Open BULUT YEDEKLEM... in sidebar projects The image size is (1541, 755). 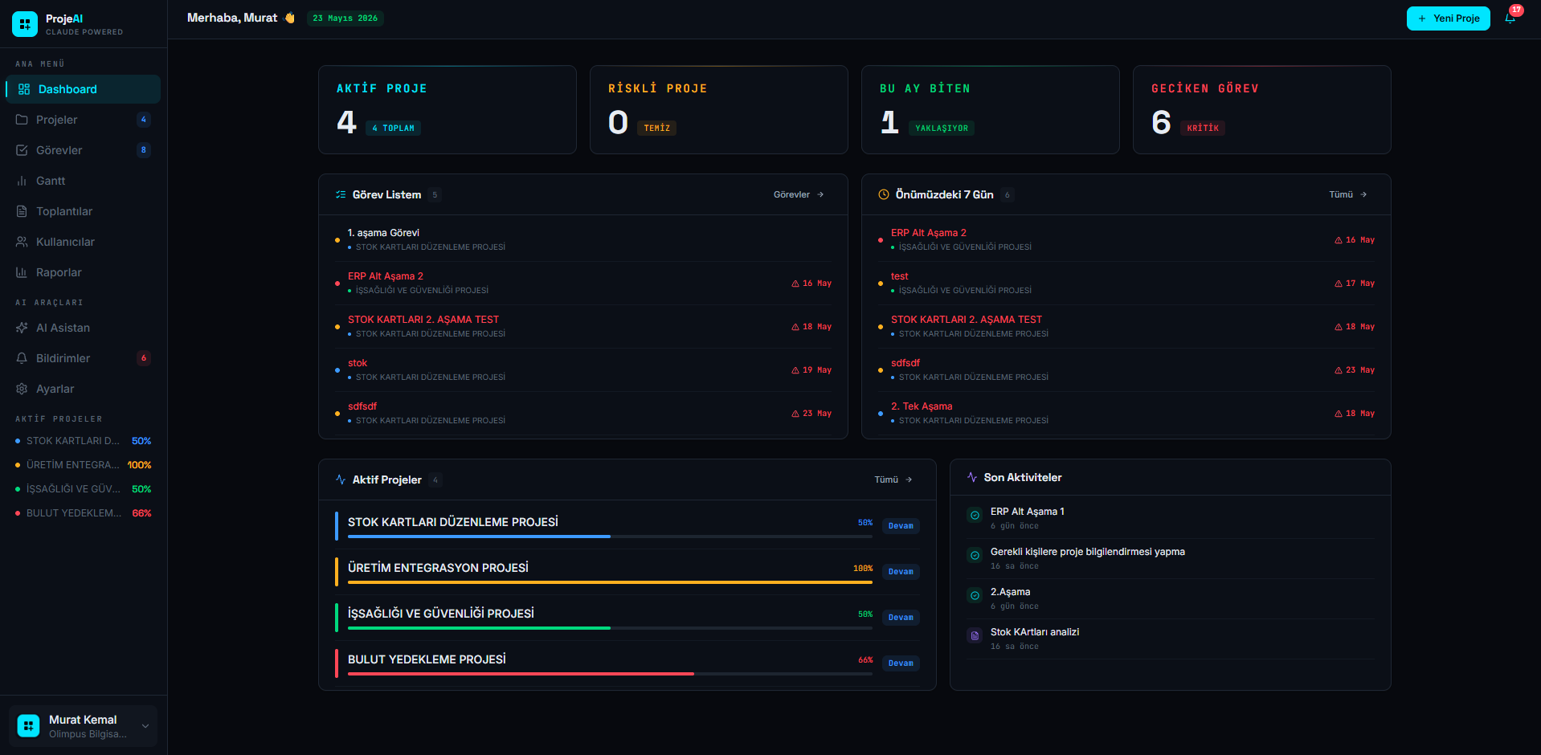click(x=84, y=513)
